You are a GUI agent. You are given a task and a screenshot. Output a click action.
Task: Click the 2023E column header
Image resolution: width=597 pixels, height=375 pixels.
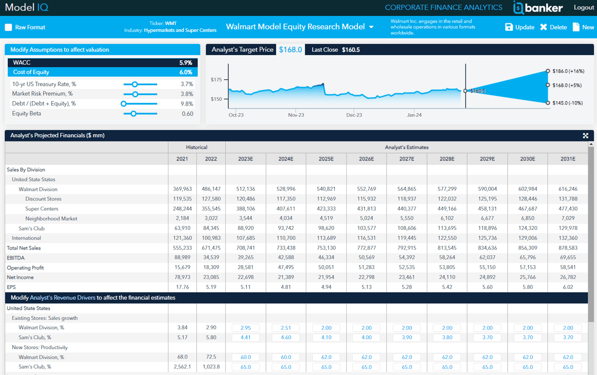point(245,159)
